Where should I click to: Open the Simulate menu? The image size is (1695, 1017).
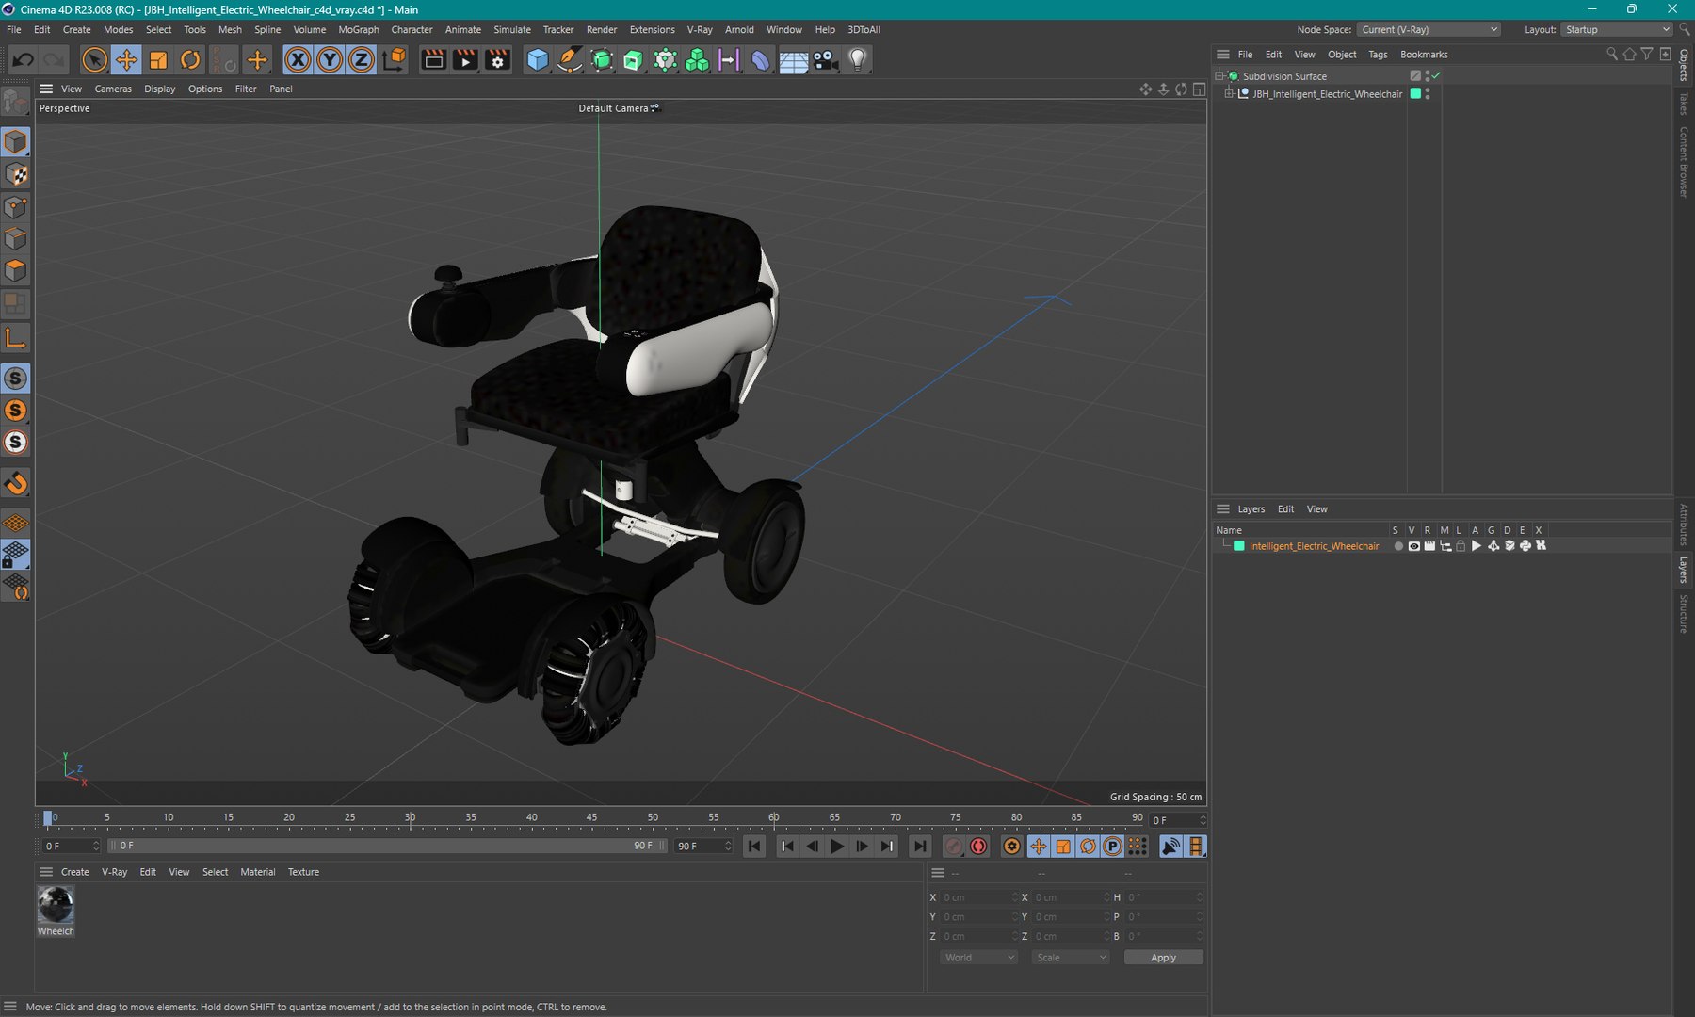point(511,30)
